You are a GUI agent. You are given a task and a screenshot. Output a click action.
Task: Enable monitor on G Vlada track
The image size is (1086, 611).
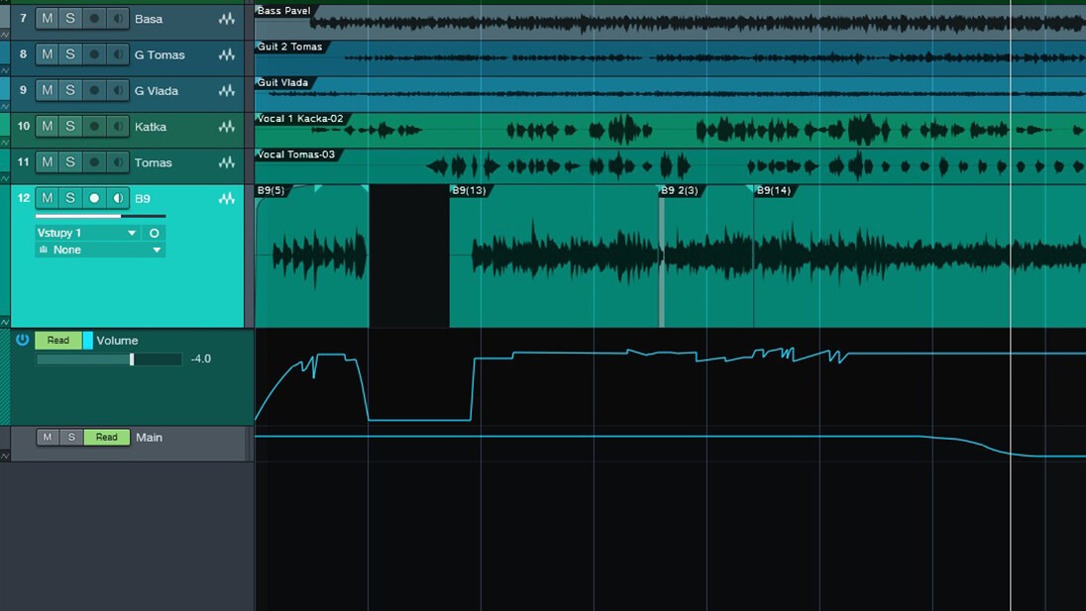(118, 90)
